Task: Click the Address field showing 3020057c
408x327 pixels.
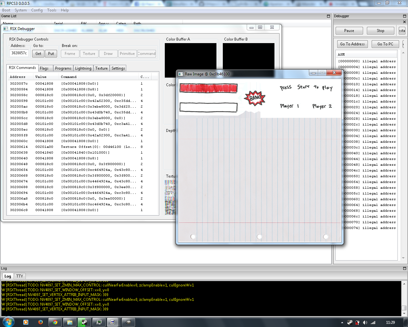Action: (19, 53)
